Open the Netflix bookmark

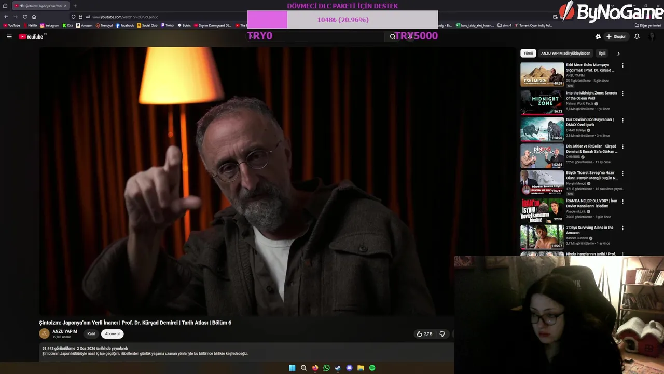[x=30, y=25]
